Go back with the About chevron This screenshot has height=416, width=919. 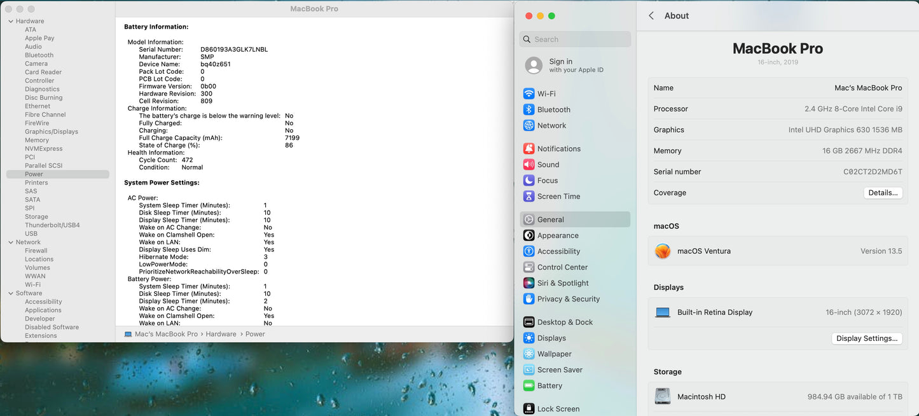click(651, 16)
